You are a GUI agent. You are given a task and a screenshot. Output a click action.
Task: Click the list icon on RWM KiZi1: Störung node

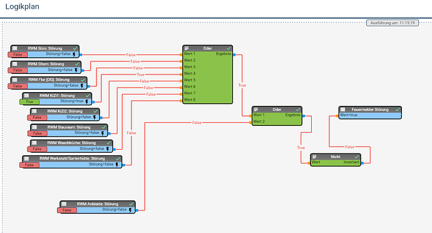click(x=26, y=95)
